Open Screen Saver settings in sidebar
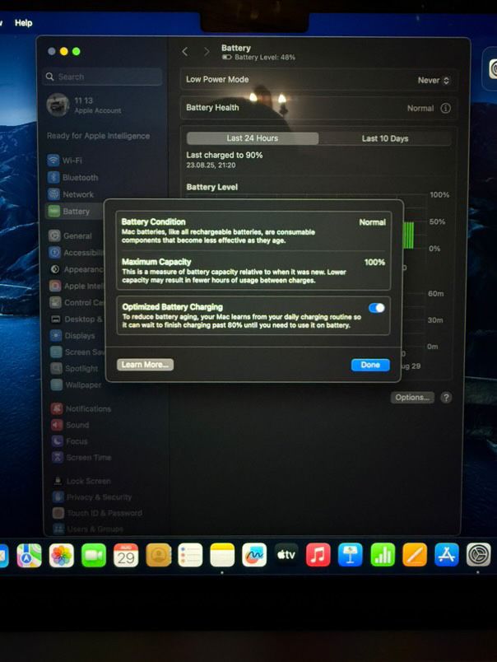The height and width of the screenshot is (662, 497). [x=77, y=352]
